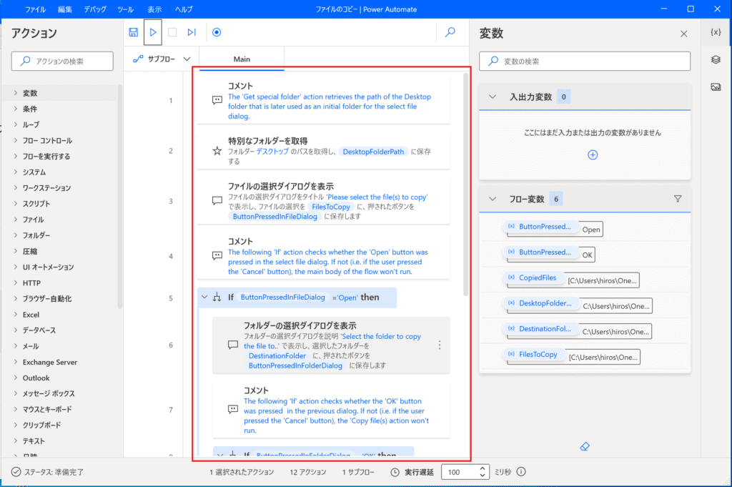Click the flow search magnifier icon

450,32
